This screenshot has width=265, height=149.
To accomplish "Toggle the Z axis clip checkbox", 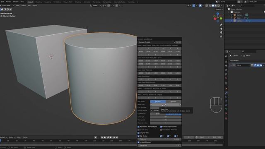I will tap(175, 136).
